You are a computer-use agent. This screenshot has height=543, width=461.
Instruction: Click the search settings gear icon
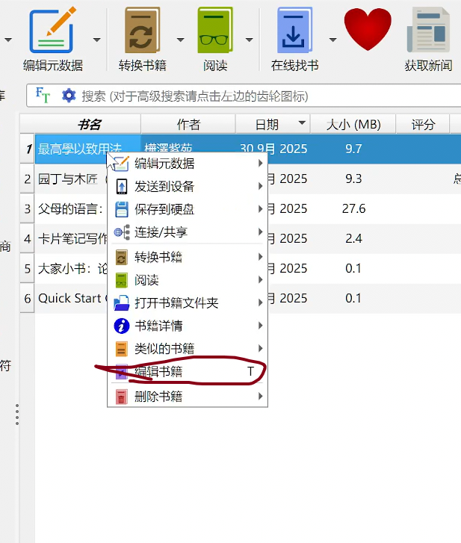tap(69, 96)
